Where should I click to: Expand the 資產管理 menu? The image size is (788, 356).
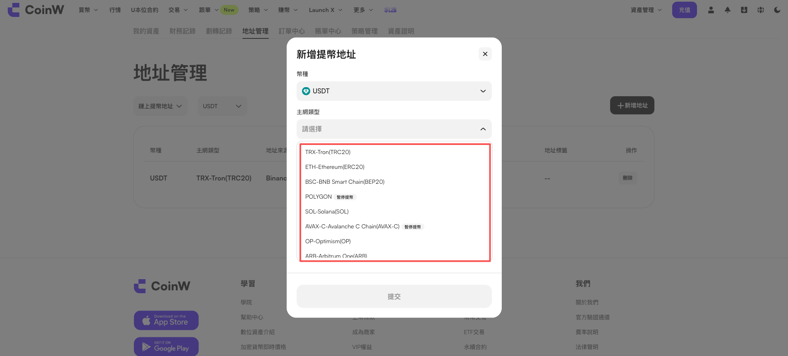coord(646,10)
